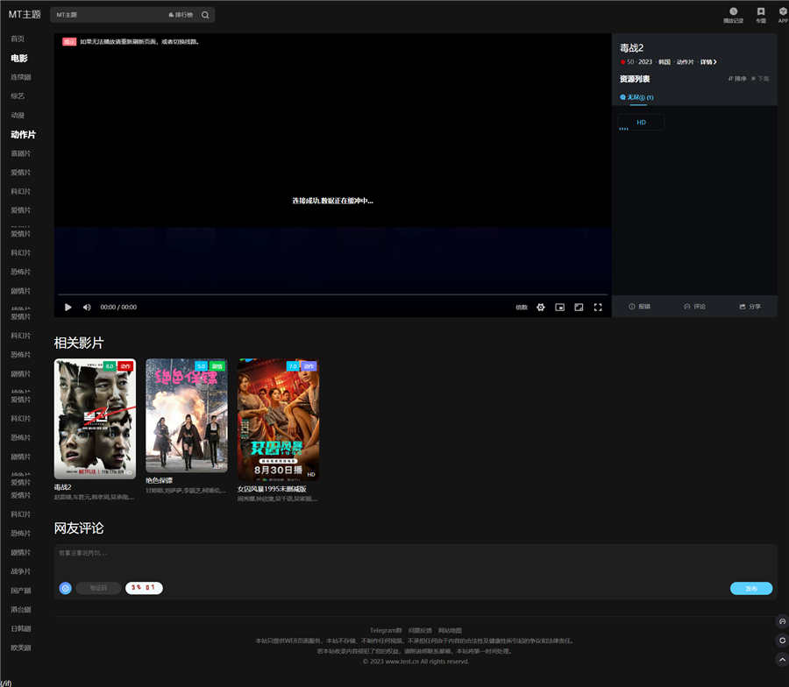Focus the comment text area
The image size is (789, 687).
click(416, 561)
